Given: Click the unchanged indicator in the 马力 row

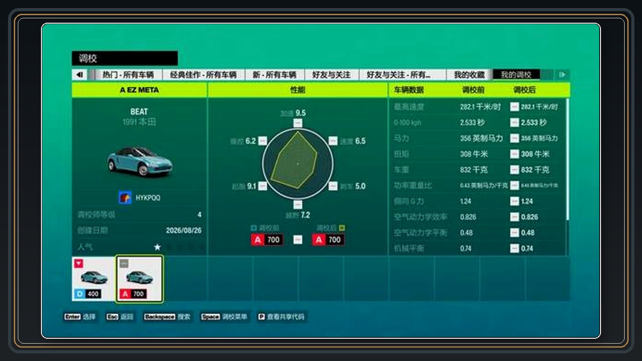Looking at the screenshot, I should tap(514, 138).
